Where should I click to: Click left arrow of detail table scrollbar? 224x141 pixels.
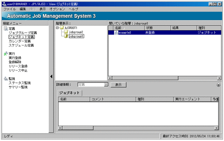(60, 128)
